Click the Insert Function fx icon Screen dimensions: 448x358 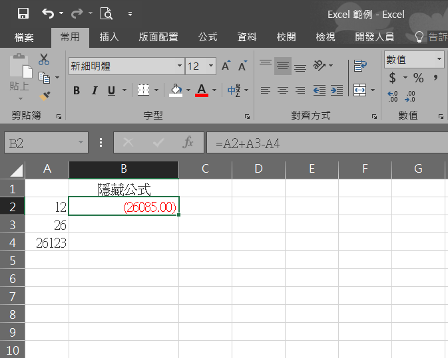click(x=188, y=142)
